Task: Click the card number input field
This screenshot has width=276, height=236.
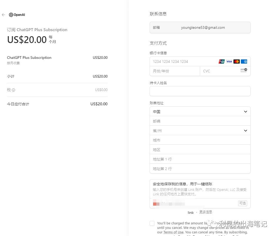Action: (184, 62)
